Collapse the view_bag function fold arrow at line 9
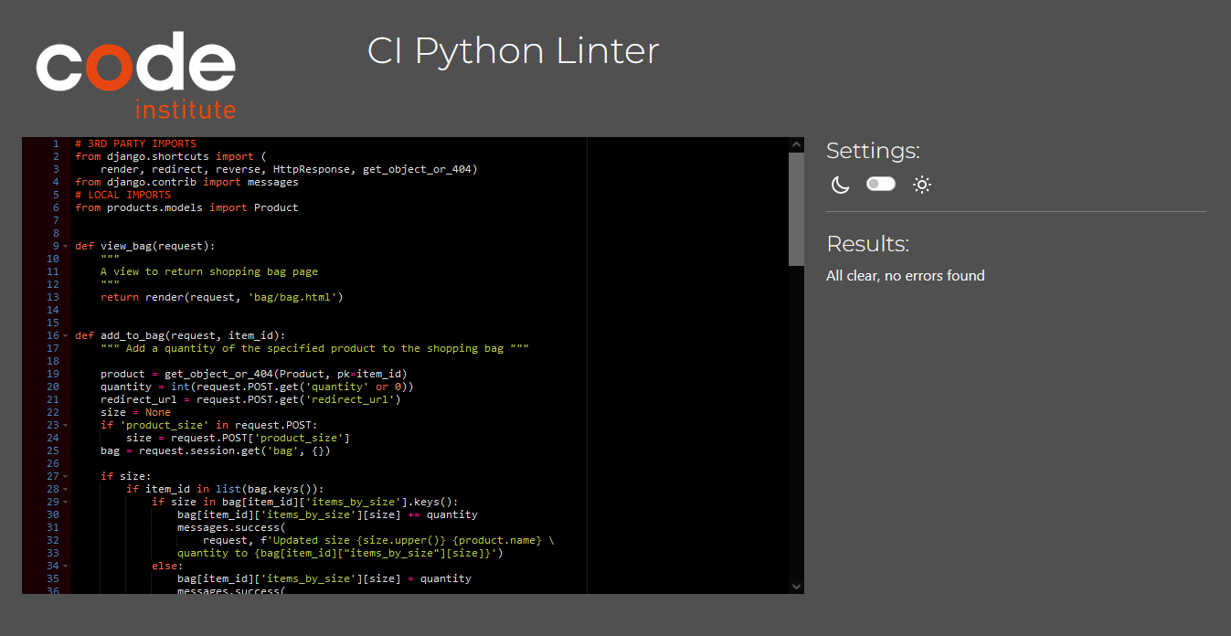 66,246
